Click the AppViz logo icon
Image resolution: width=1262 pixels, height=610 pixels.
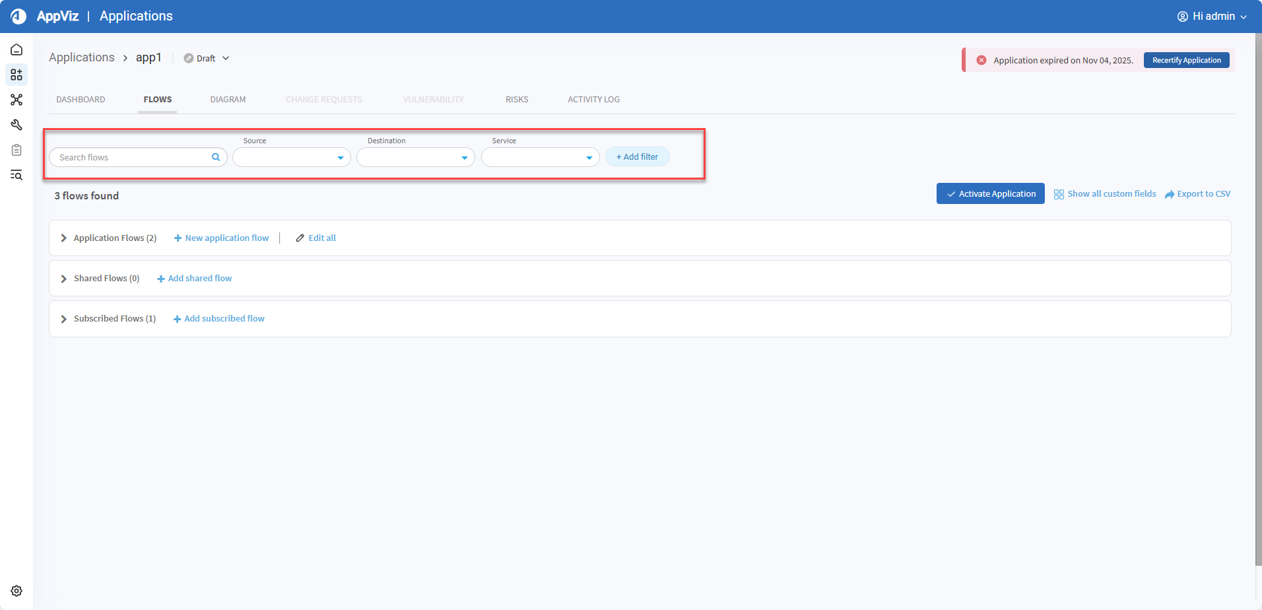coord(18,17)
